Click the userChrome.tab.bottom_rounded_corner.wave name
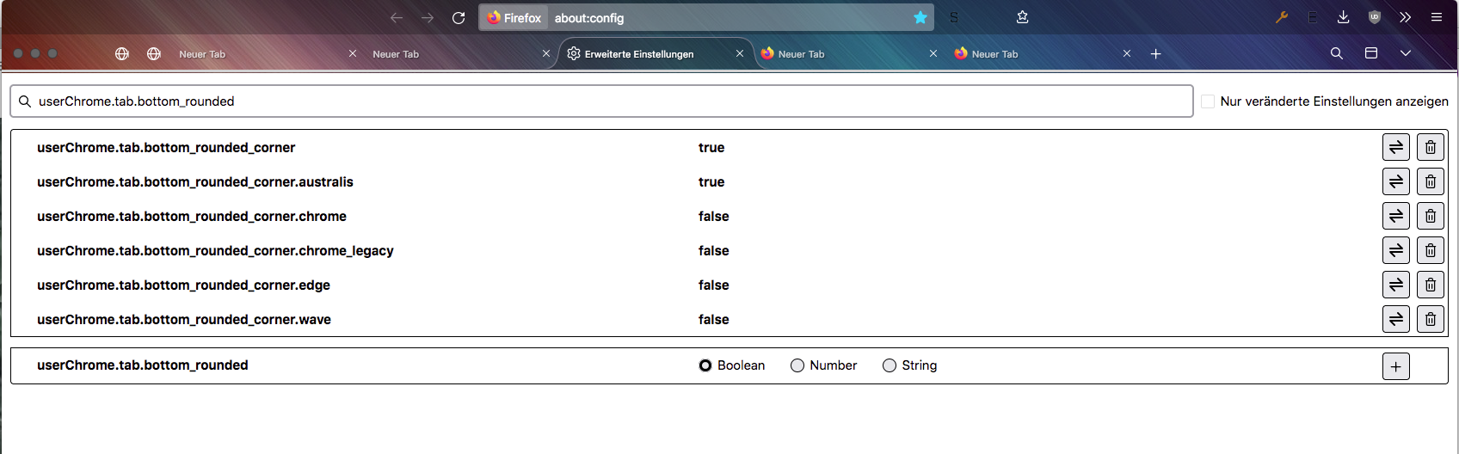The image size is (1459, 454). [x=184, y=320]
